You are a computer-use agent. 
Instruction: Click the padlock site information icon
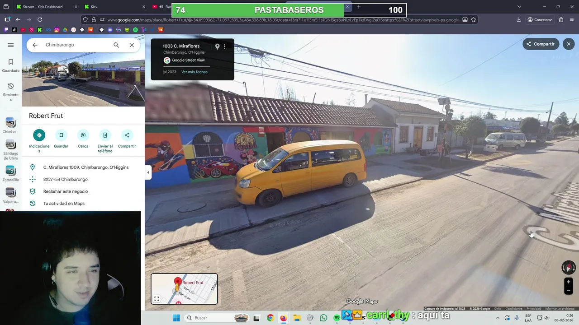[94, 20]
